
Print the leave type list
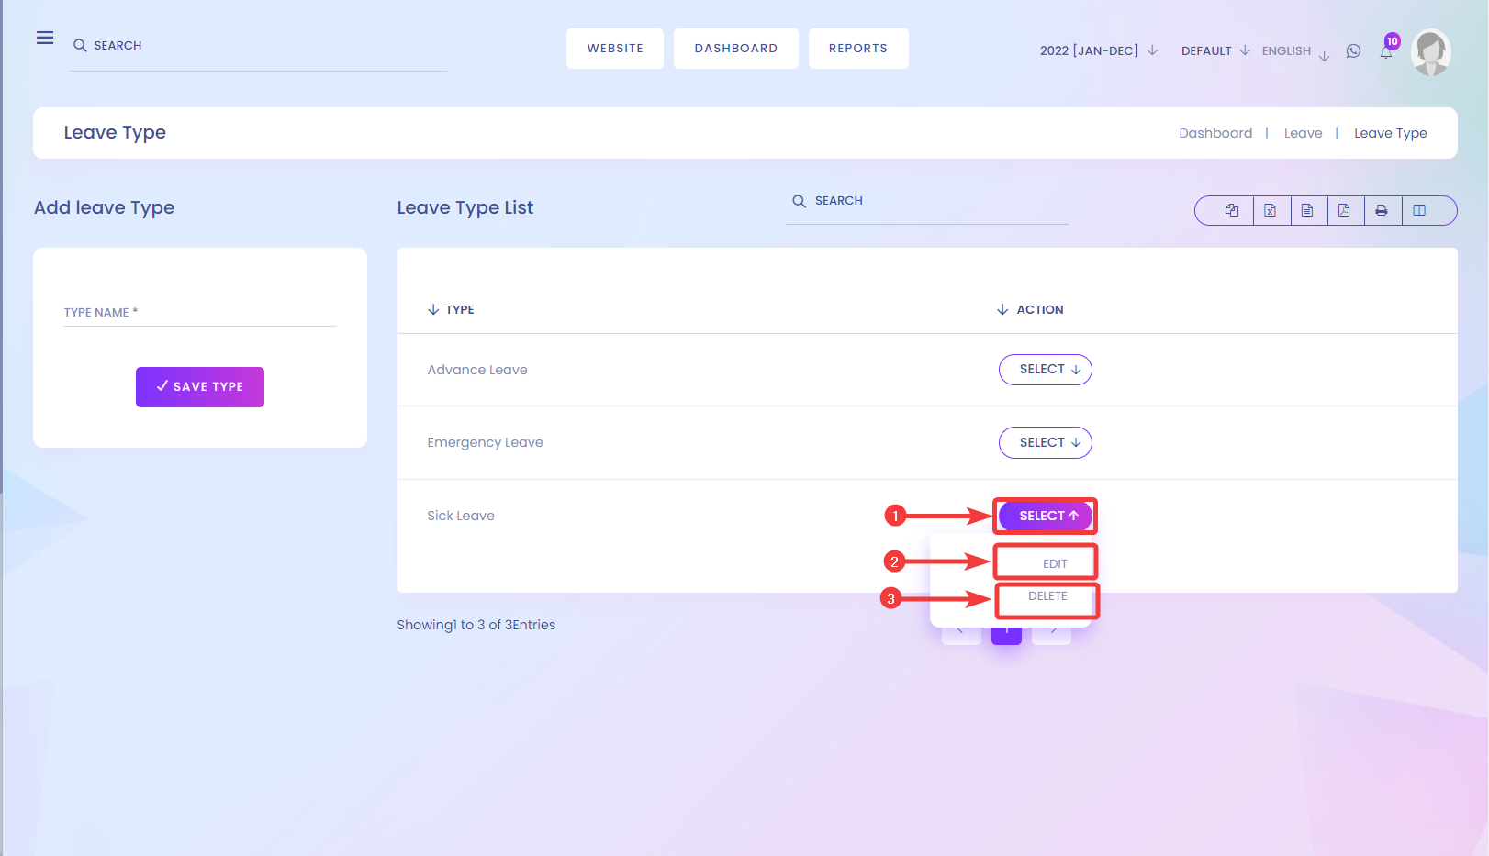[1382, 210]
